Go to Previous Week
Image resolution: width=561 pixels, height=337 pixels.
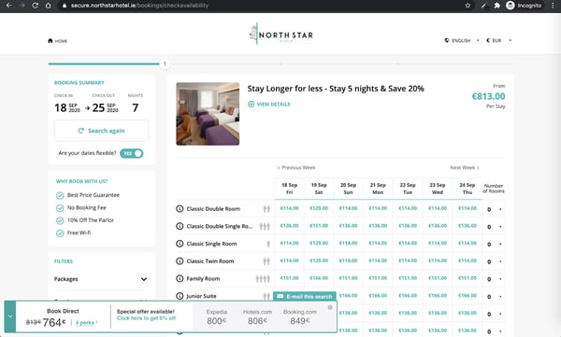pos(296,168)
